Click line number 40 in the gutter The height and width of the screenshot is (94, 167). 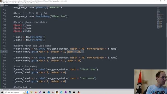(4, 31)
